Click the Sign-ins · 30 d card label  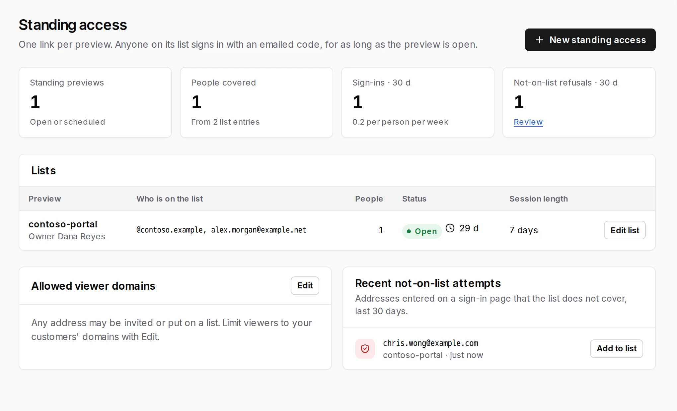[381, 83]
